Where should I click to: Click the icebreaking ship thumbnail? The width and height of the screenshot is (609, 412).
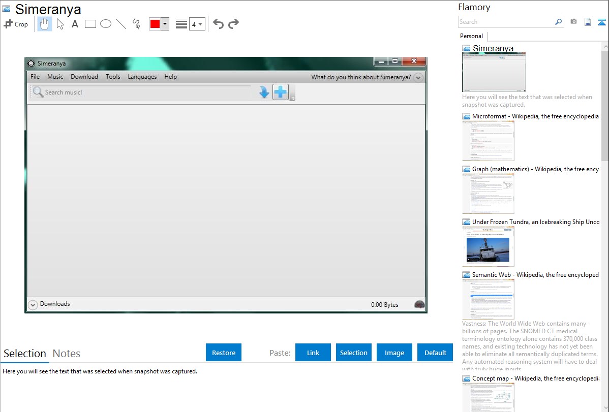[x=488, y=246]
